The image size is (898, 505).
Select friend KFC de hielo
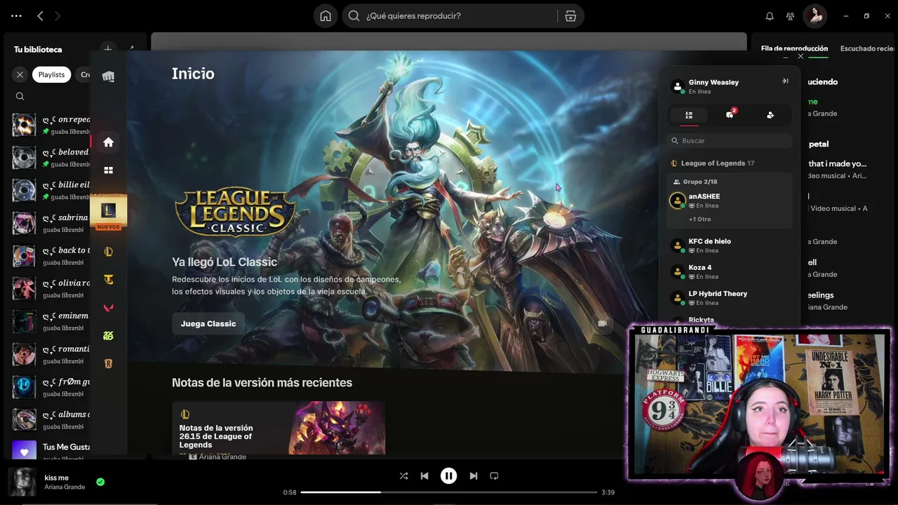click(x=730, y=245)
